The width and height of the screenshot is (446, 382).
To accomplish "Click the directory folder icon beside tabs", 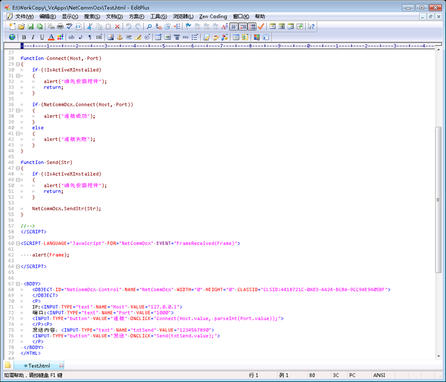I will (8, 365).
